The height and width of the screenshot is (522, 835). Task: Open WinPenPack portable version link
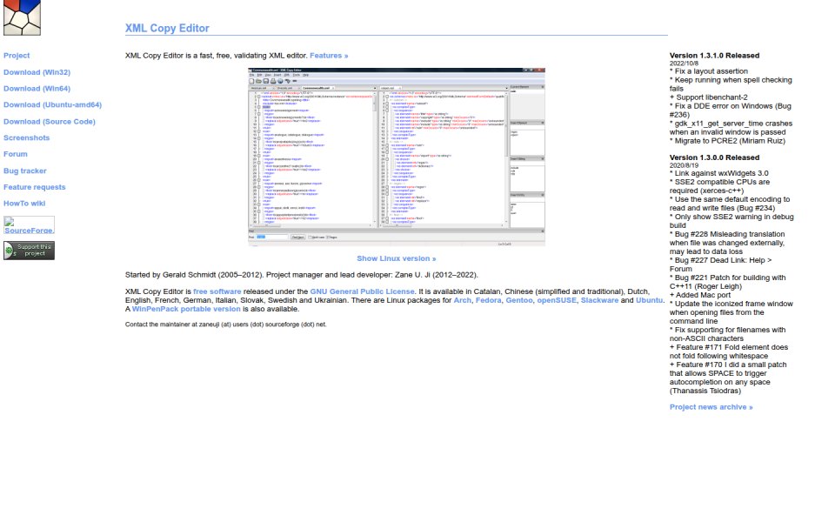tap(186, 309)
